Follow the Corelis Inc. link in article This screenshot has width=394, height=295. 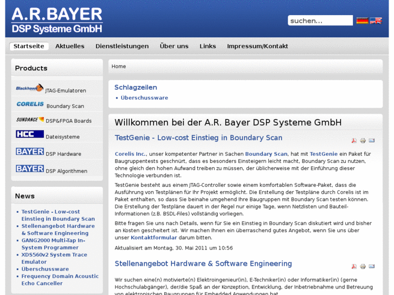(130, 154)
